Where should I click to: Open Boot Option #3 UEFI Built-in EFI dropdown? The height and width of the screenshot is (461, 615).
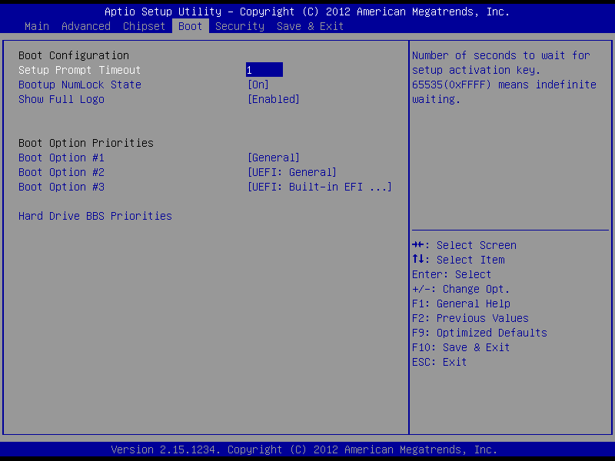coord(319,187)
